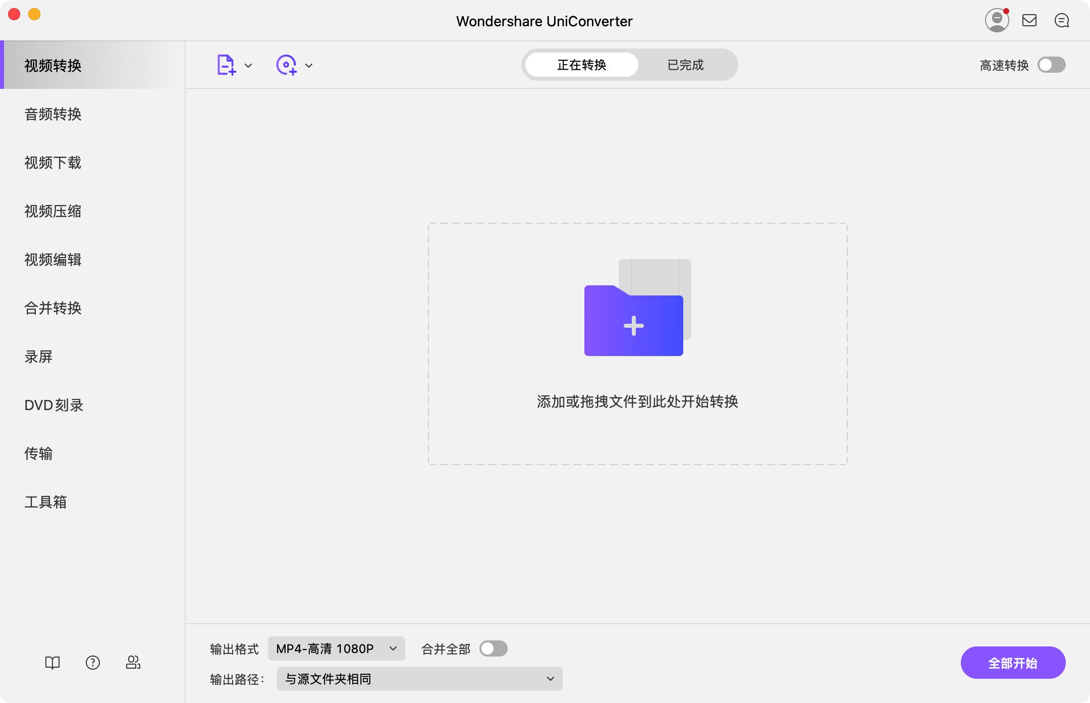Click the folder plus area to add files
The image size is (1090, 703).
pos(634,323)
